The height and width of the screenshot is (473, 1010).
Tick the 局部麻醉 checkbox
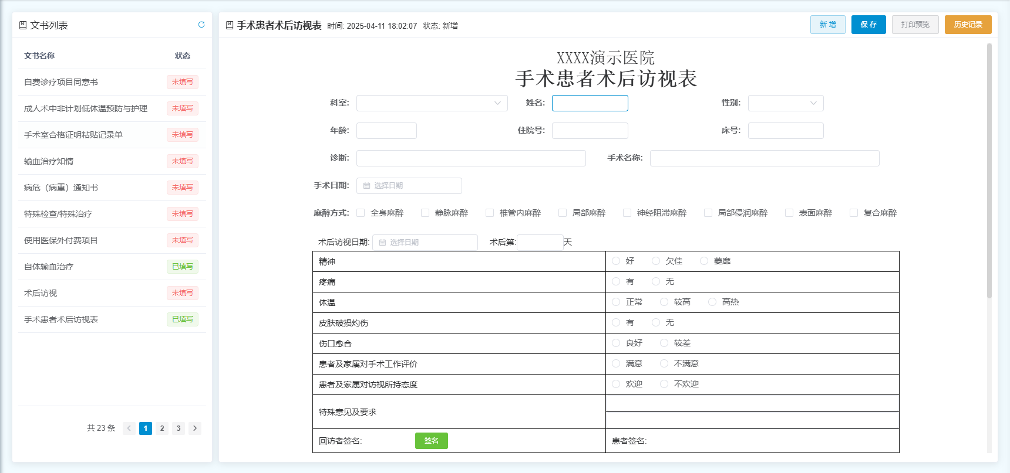563,213
